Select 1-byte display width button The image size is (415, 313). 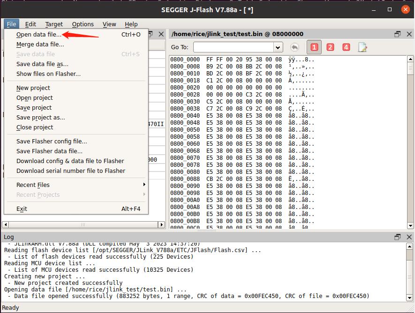point(314,47)
